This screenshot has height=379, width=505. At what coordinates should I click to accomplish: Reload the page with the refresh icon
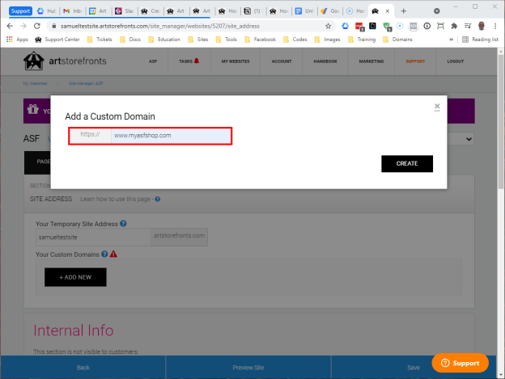point(37,26)
